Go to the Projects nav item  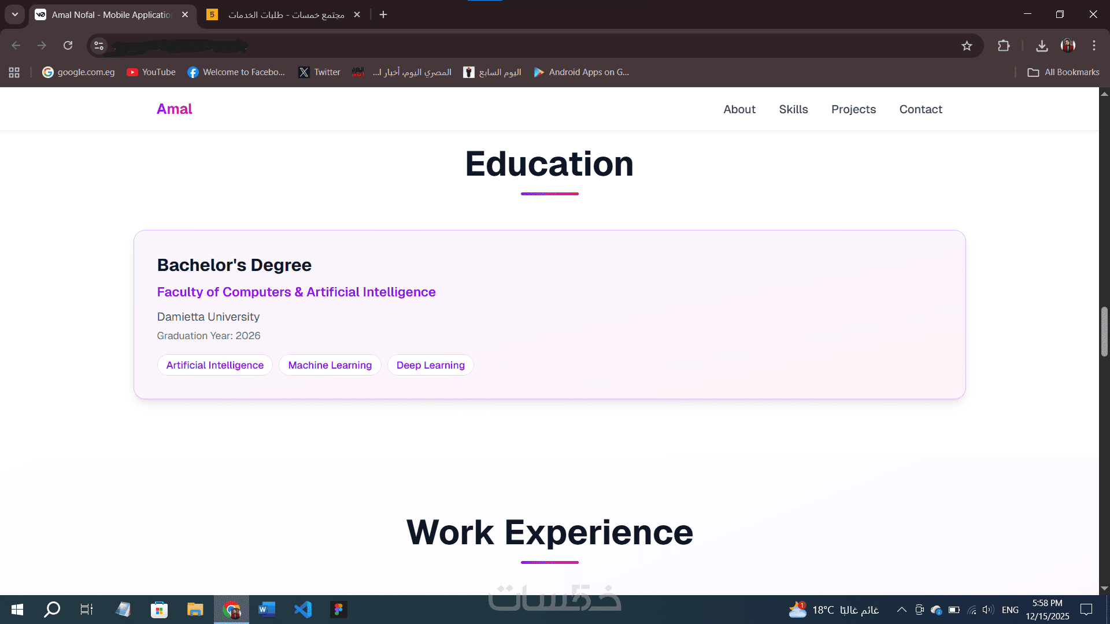click(853, 109)
